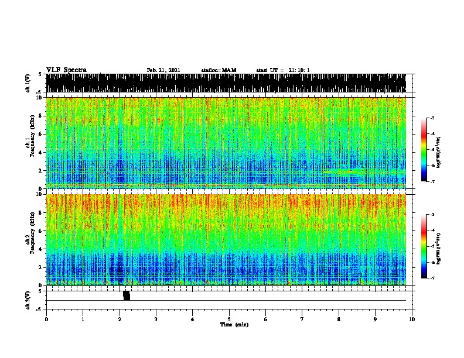Select the "start UT = 21:10:1" text
Viewport: 464px width, 358px height.
[283, 70]
